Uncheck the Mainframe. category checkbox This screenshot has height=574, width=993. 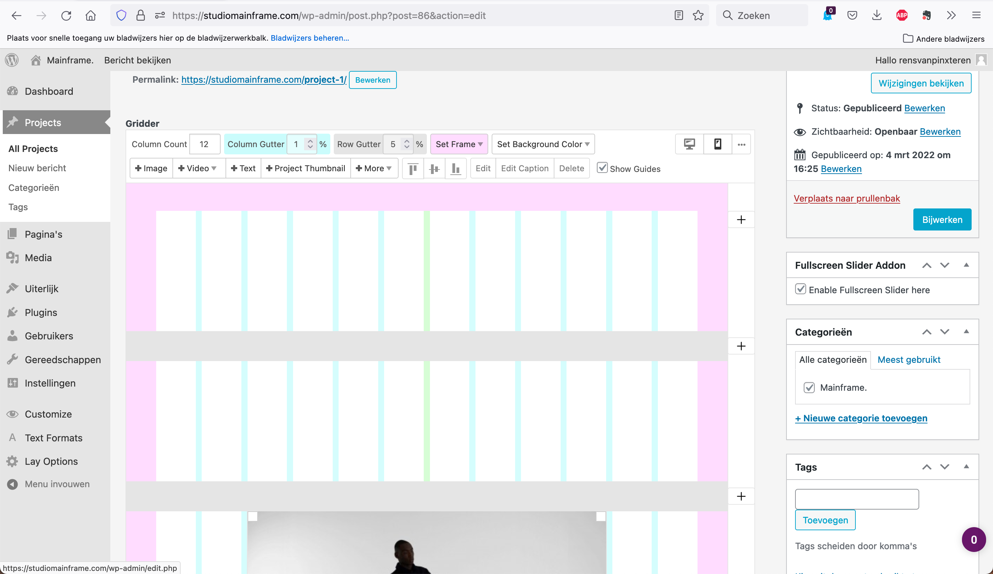[x=809, y=387]
